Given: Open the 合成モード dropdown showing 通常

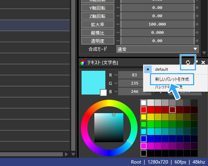Looking at the screenshot, I should [158, 49].
